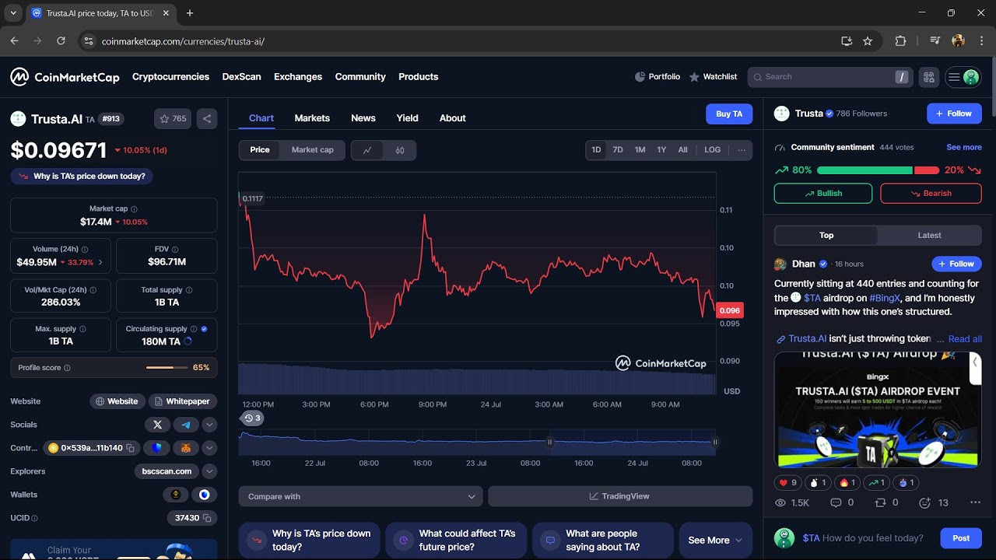The width and height of the screenshot is (996, 560).
Task: Set chart range to 1M
Action: (640, 150)
